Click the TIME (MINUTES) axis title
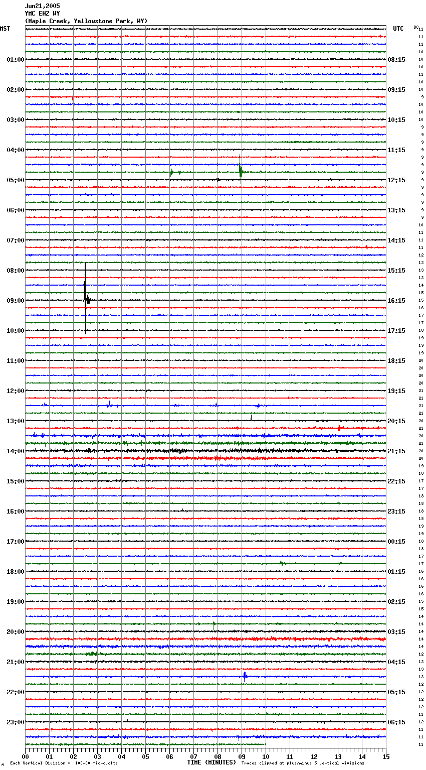426x770 pixels. coord(211,762)
